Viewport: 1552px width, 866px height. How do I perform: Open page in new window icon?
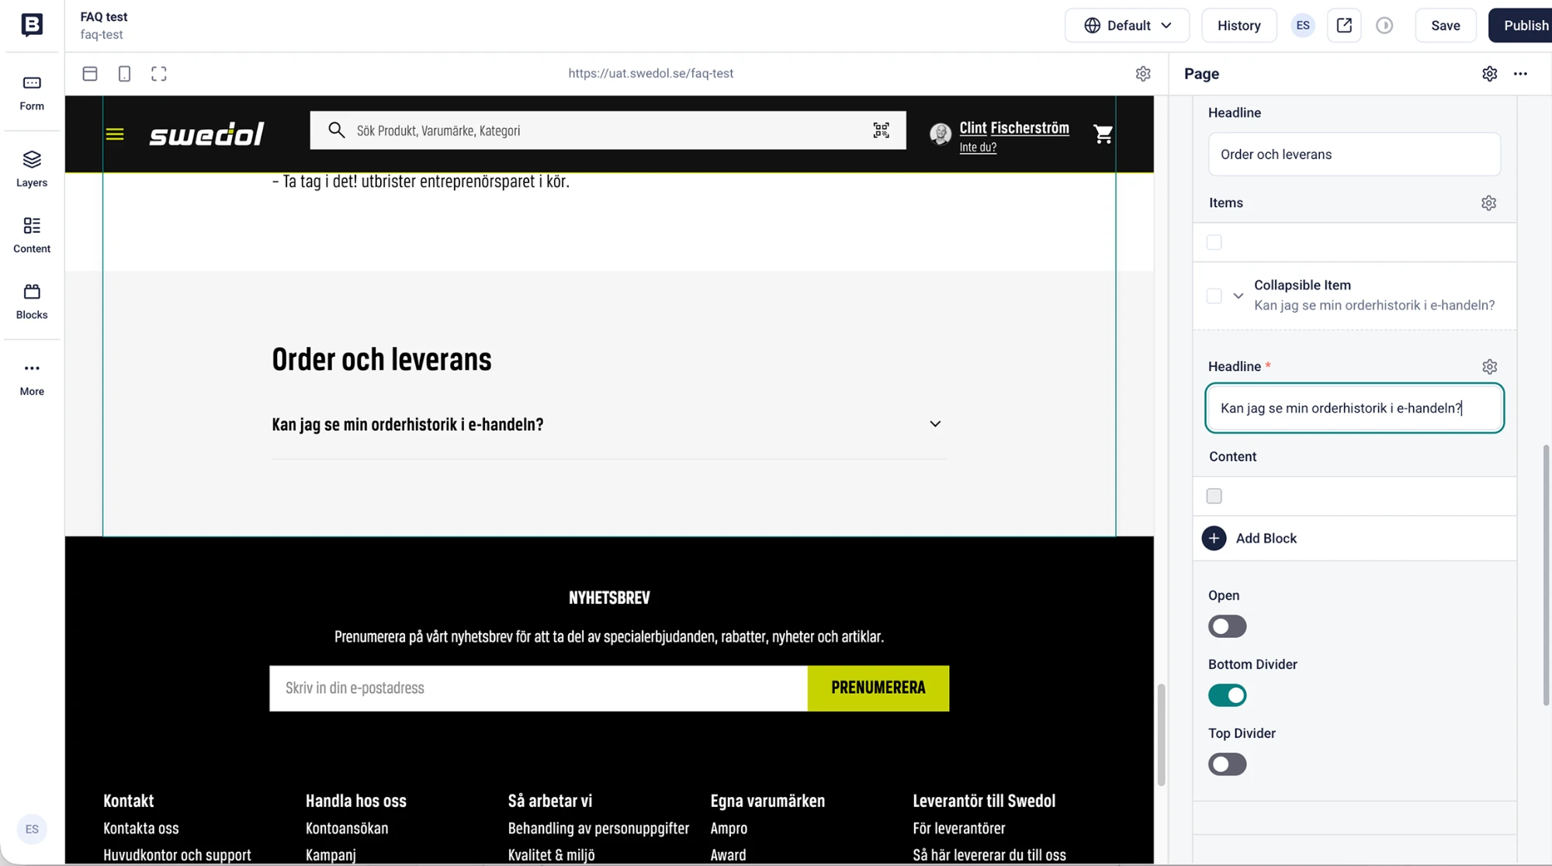[1344, 26]
